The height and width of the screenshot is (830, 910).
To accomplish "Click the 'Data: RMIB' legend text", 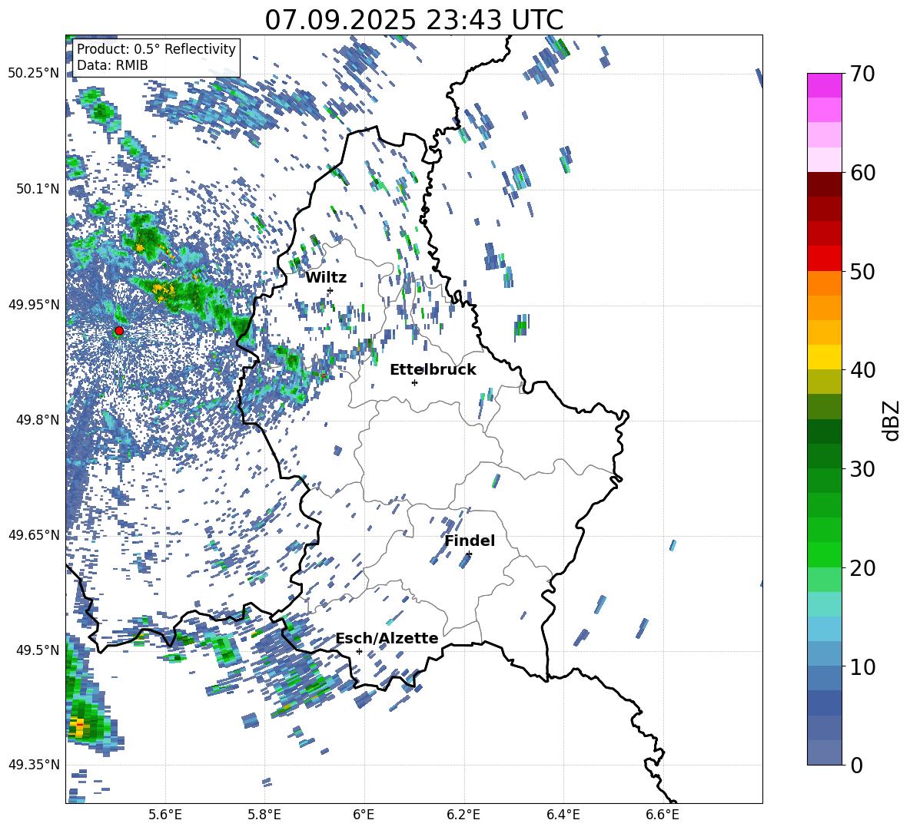I will [x=112, y=65].
